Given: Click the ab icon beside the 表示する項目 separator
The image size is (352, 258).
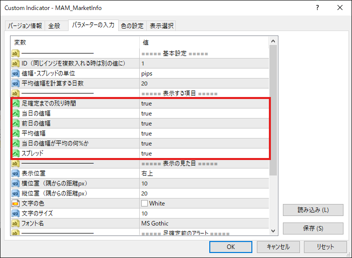Looking at the screenshot, I should [x=15, y=93].
